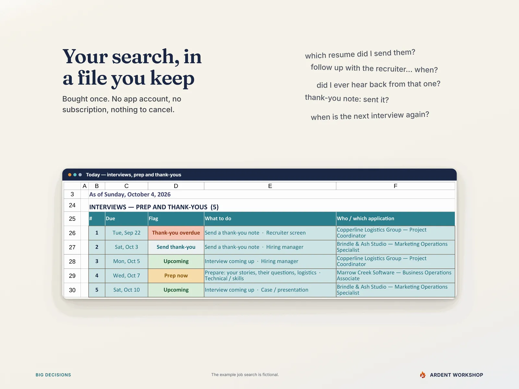Click the 'Sat, Oct 10' due date cell
Viewport: 519px width, 389px height.
pos(127,290)
